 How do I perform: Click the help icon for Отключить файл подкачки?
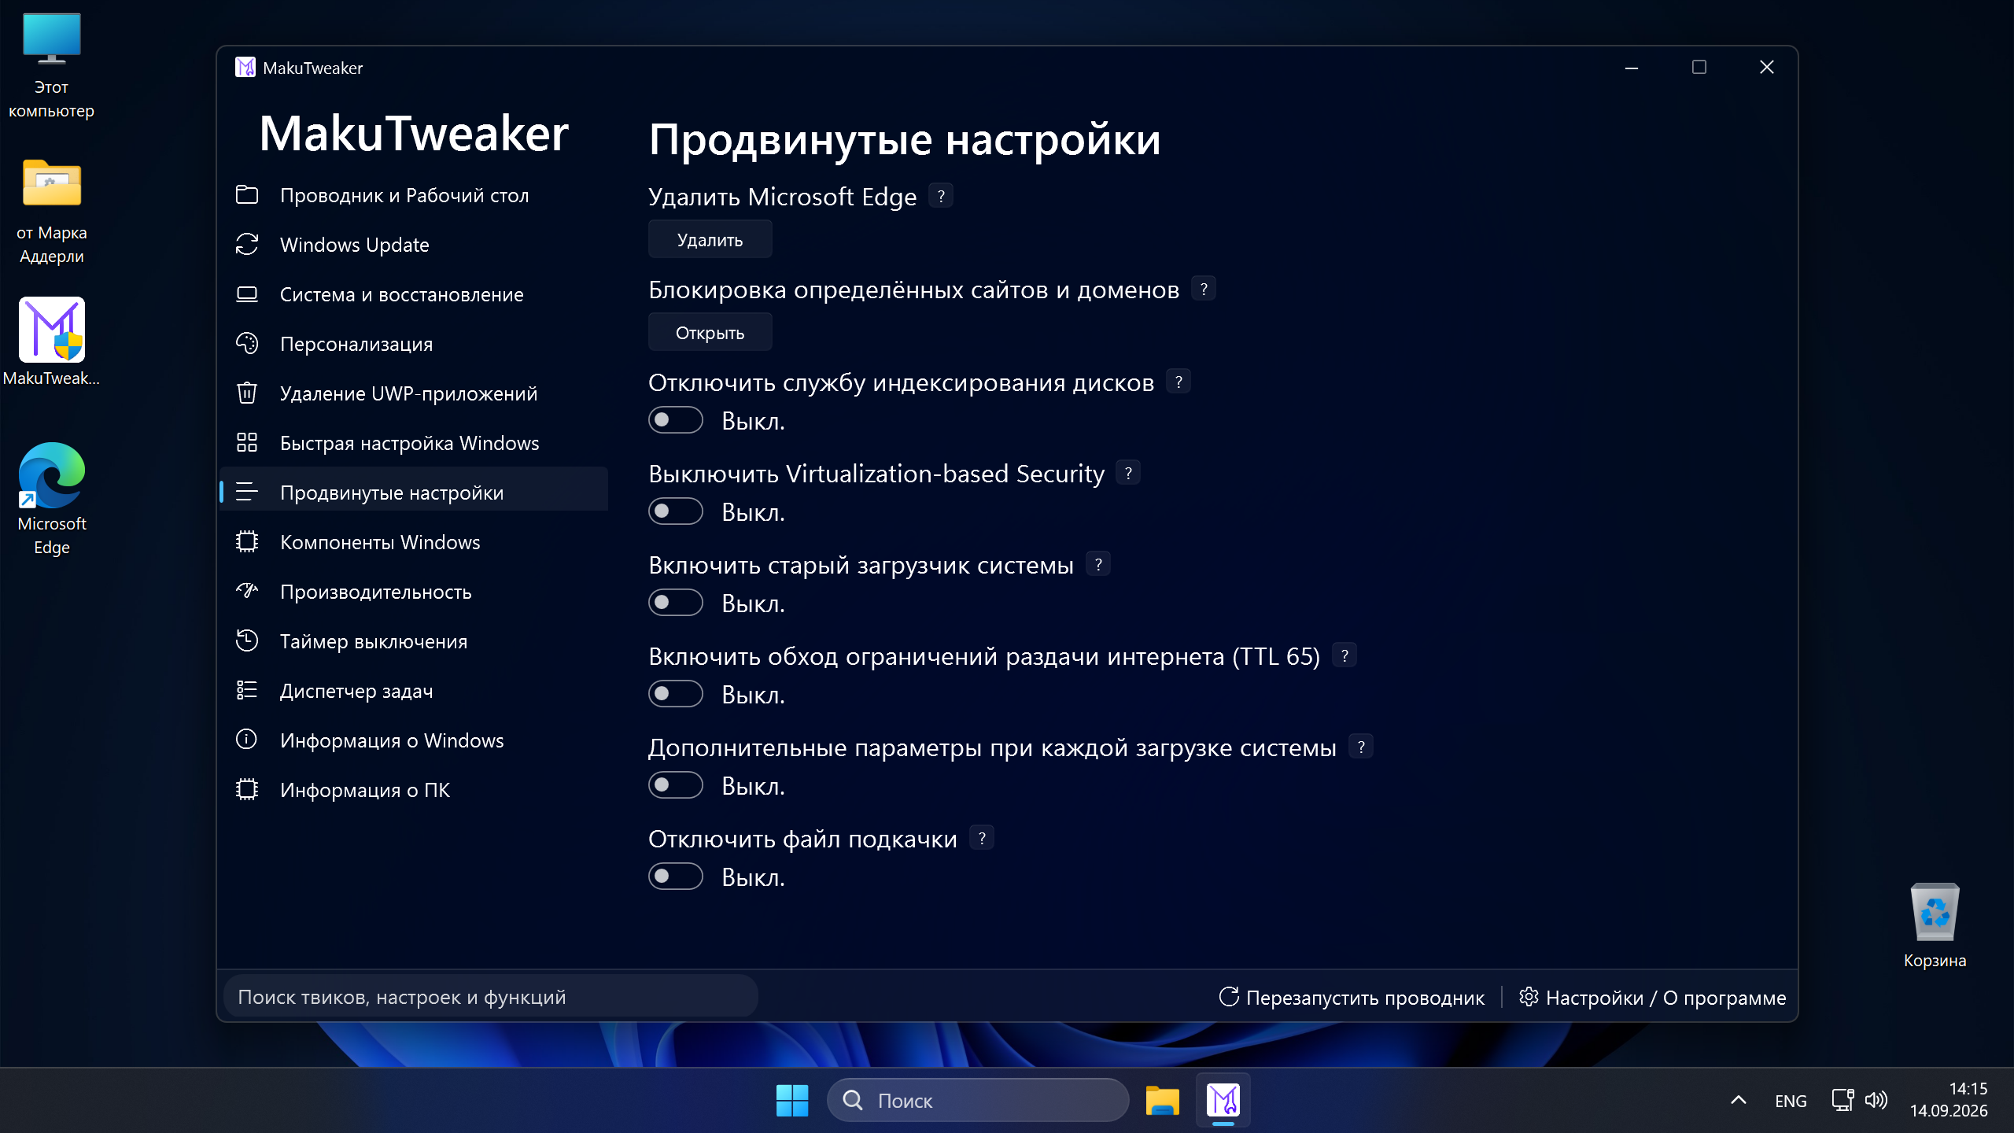(982, 838)
